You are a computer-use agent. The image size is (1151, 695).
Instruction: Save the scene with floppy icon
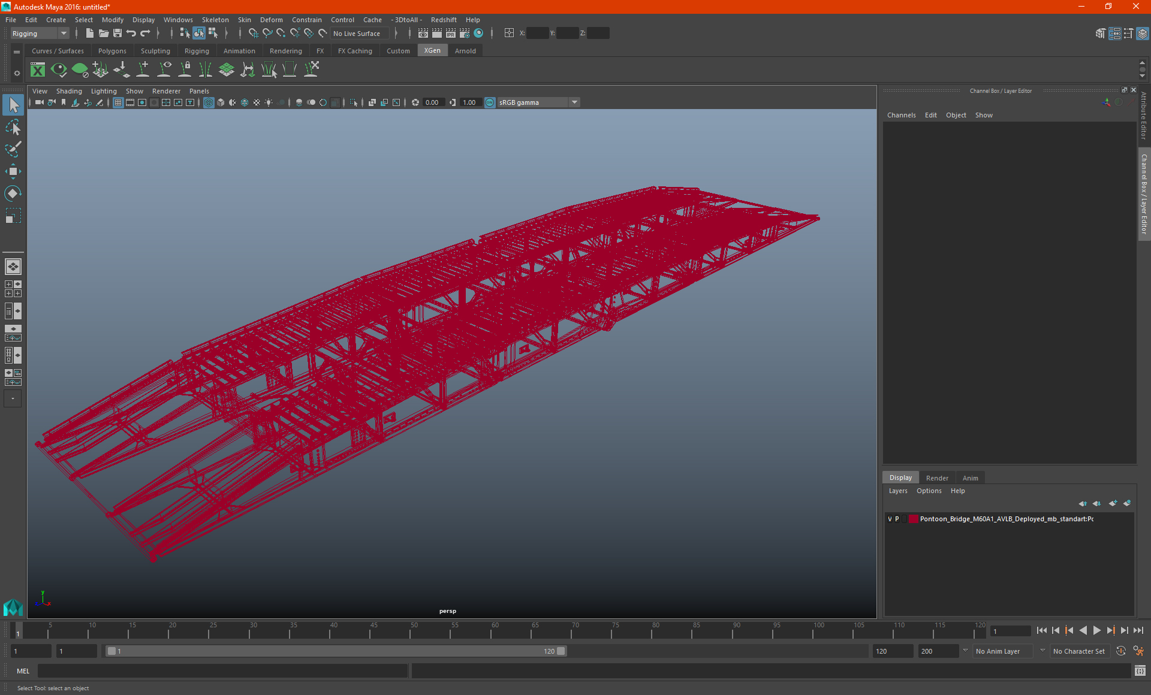117,34
